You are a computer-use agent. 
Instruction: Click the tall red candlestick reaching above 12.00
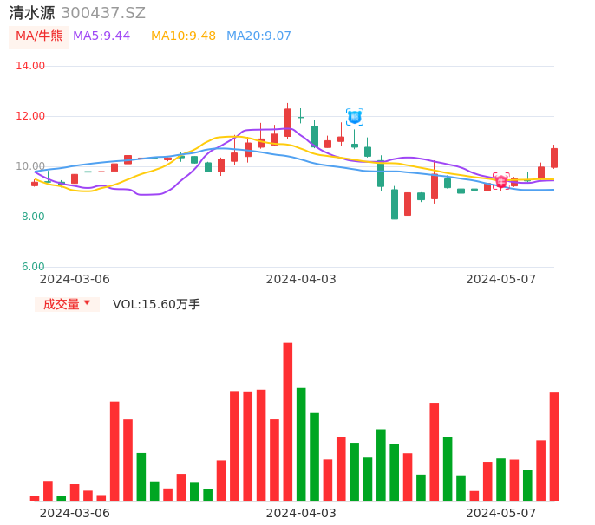coord(288,122)
